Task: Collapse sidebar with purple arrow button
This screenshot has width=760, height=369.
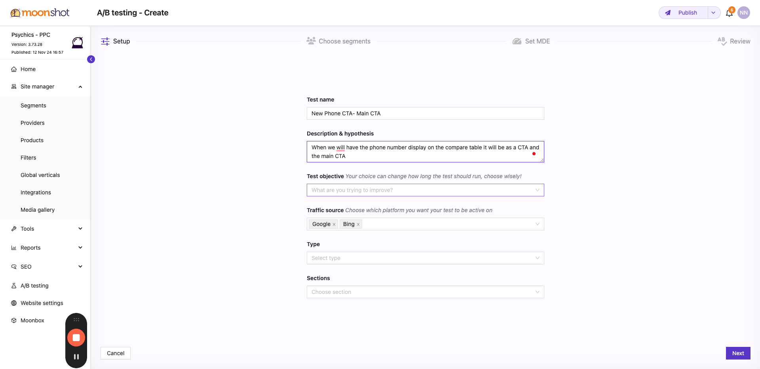Action: pos(91,59)
